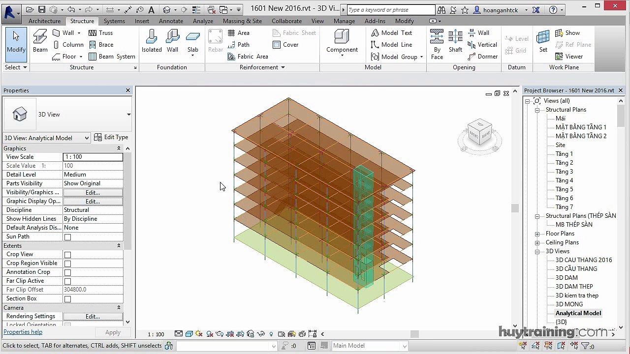Close the Properties palette

click(x=128, y=90)
